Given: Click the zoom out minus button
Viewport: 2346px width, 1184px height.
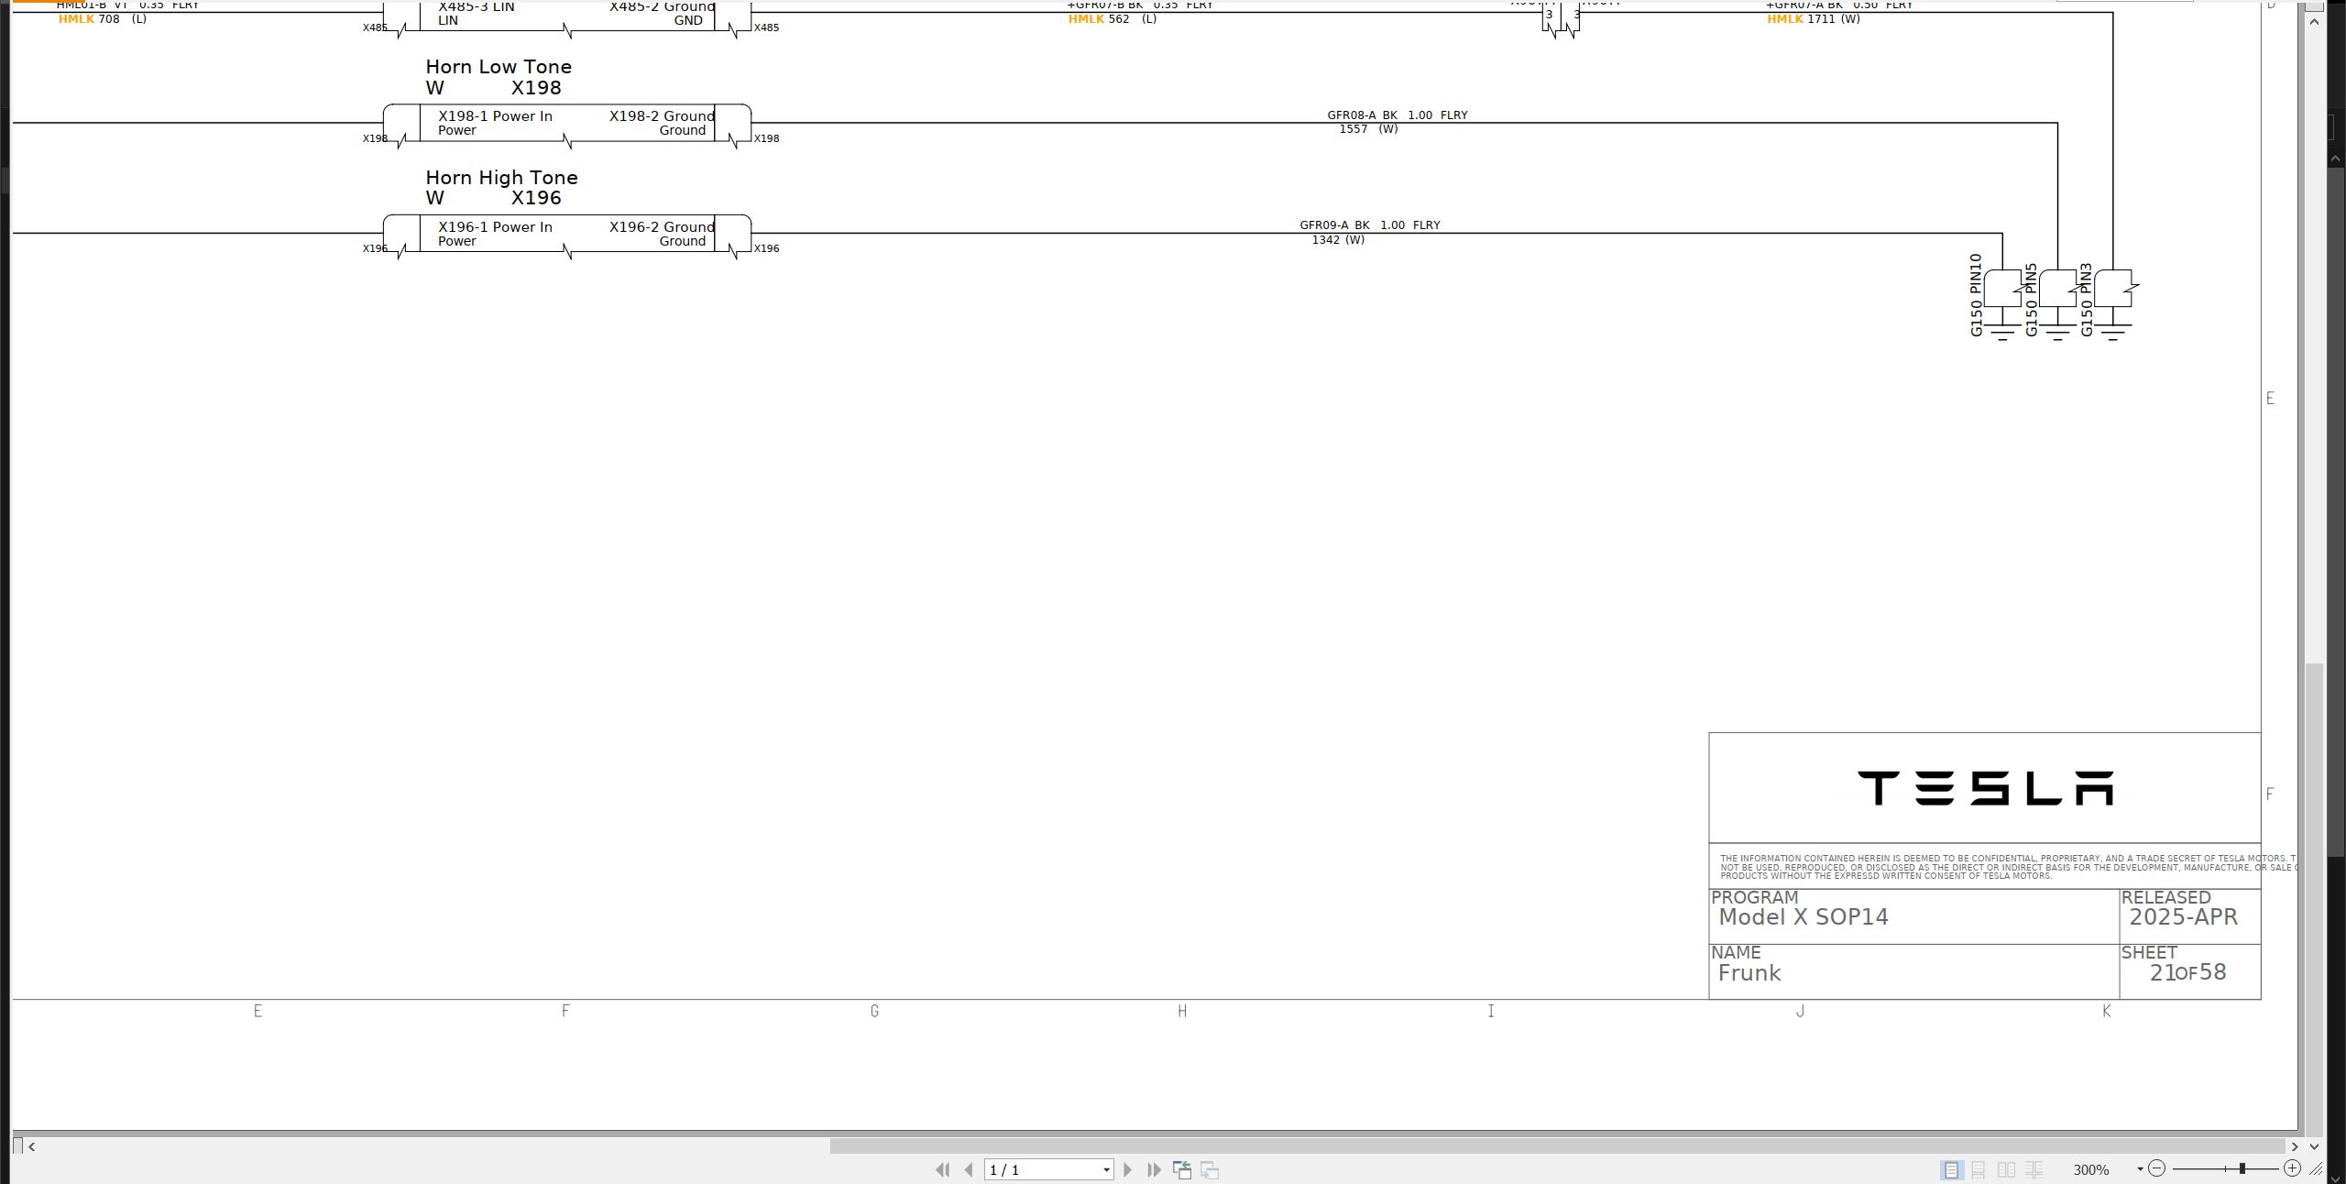Looking at the screenshot, I should [2156, 1168].
